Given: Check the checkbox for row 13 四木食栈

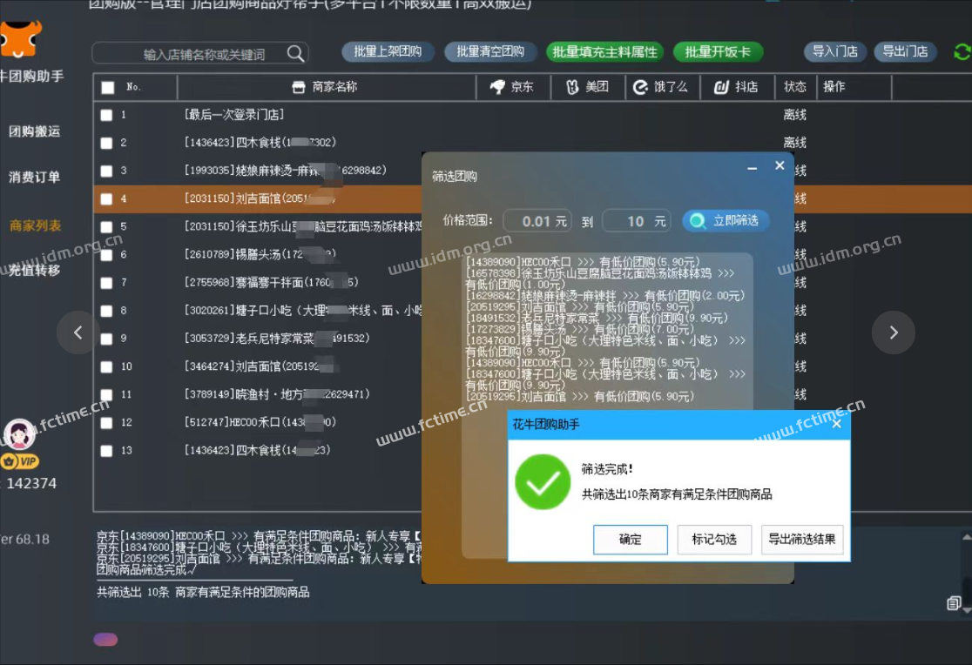Looking at the screenshot, I should (x=107, y=450).
